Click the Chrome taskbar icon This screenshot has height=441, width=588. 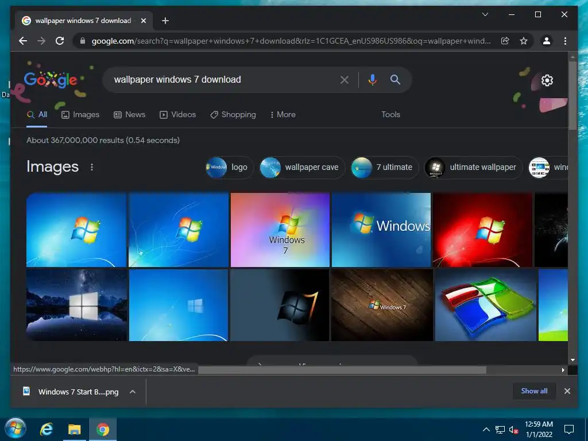click(x=102, y=429)
